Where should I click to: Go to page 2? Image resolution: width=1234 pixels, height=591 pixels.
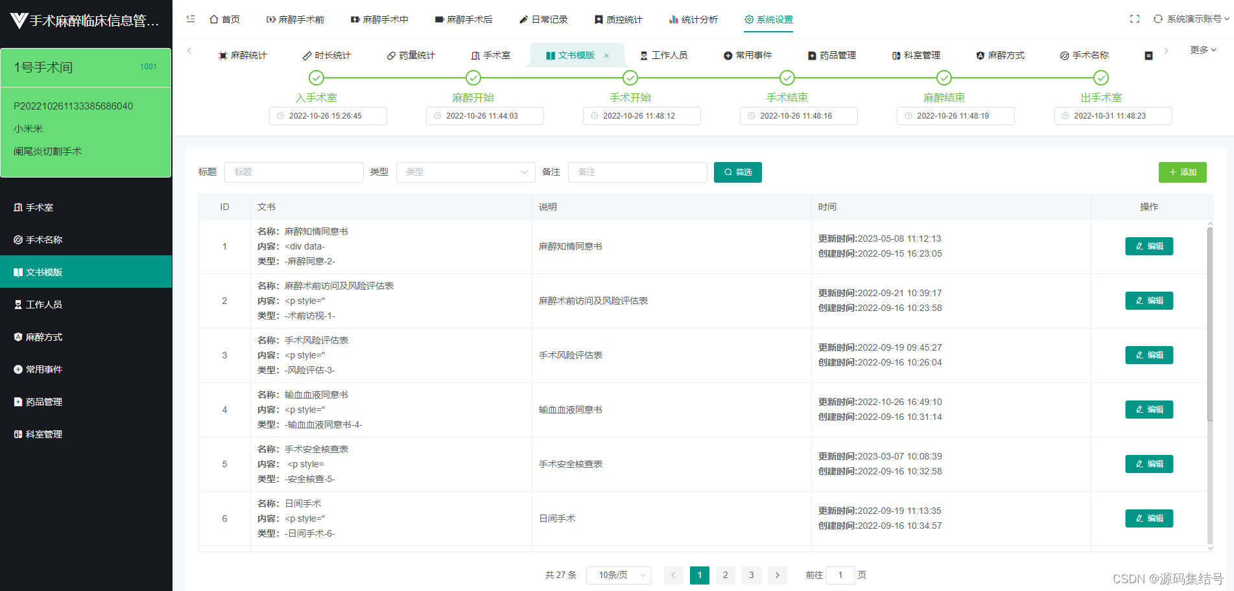tap(726, 575)
